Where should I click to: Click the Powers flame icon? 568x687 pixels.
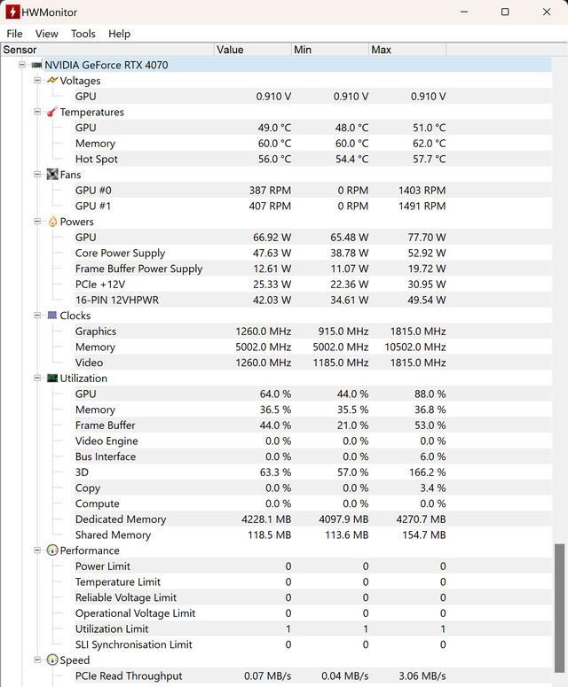coord(52,222)
